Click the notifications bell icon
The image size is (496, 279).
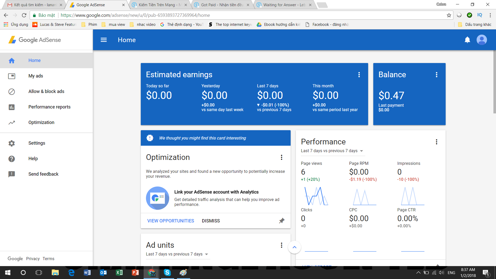point(467,40)
